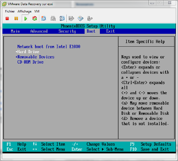Select the Hard Drive boot entry

point(28,52)
